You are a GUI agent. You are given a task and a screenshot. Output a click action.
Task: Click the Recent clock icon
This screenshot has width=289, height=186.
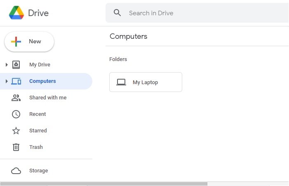16,114
